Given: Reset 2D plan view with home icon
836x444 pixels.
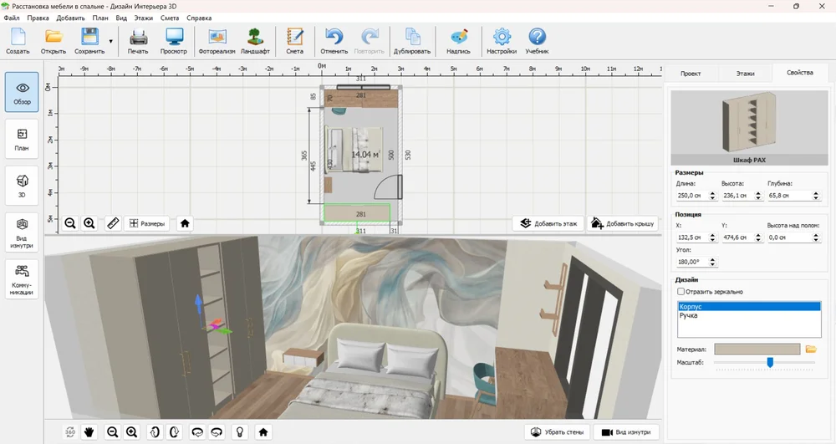Looking at the screenshot, I should click(185, 223).
